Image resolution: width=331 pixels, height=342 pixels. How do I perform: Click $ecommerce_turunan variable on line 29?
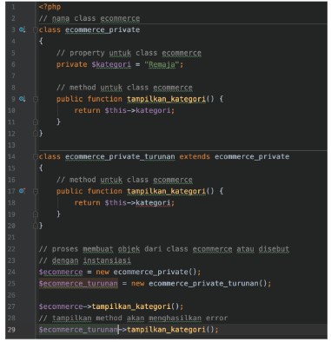click(78, 330)
